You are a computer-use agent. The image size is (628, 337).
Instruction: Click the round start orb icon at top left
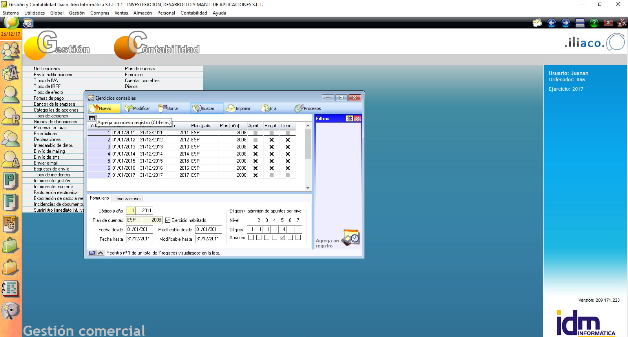pos(11,23)
